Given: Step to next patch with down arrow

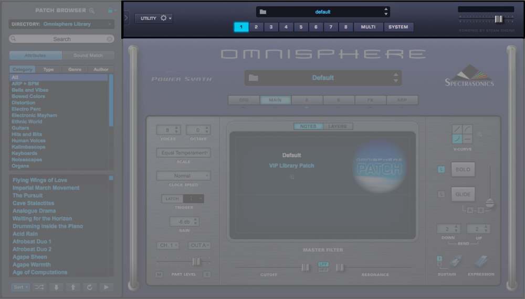Looking at the screenshot, I should tap(56, 287).
